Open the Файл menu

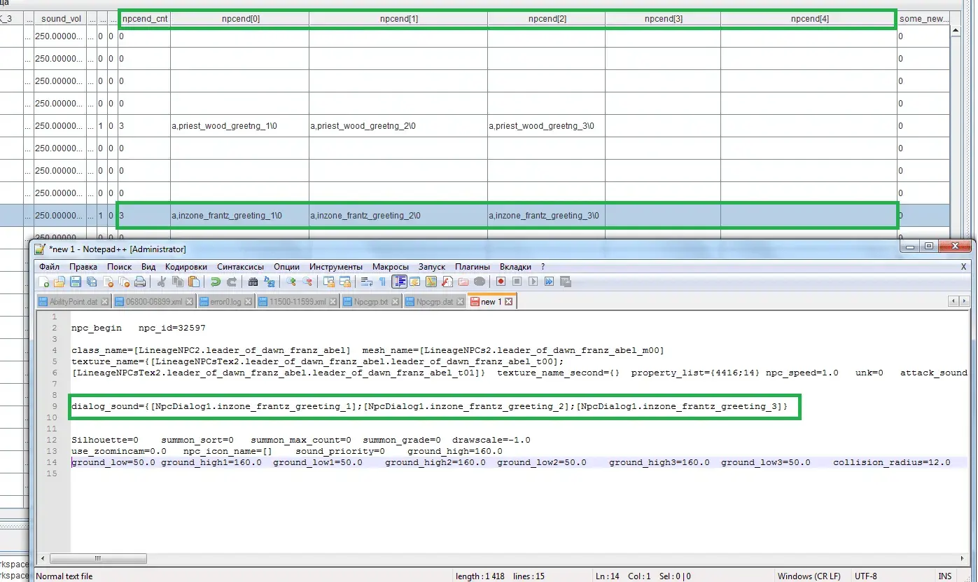coord(50,267)
